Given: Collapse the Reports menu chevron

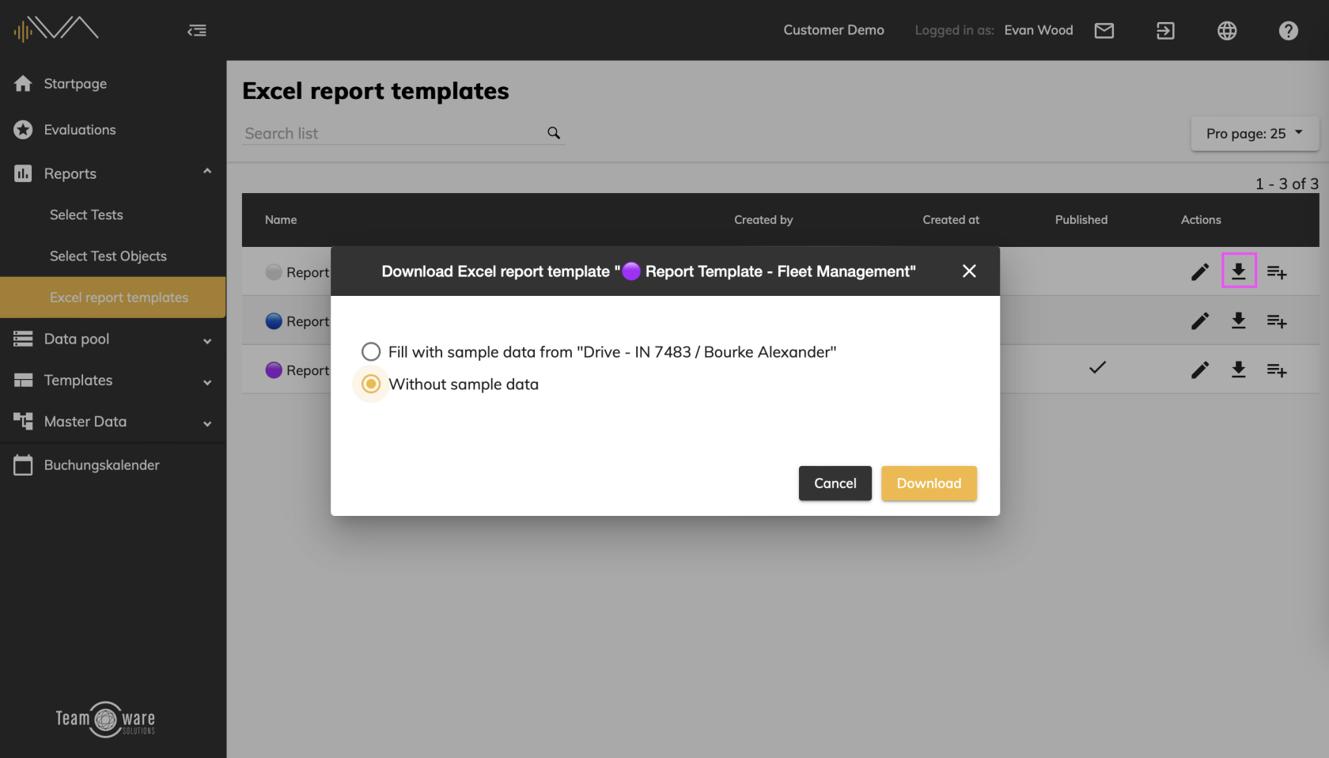Looking at the screenshot, I should (207, 171).
